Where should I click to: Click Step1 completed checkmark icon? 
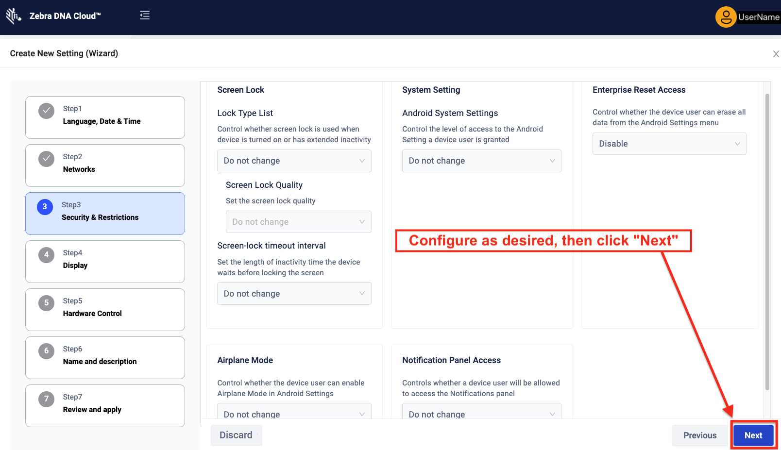[46, 111]
